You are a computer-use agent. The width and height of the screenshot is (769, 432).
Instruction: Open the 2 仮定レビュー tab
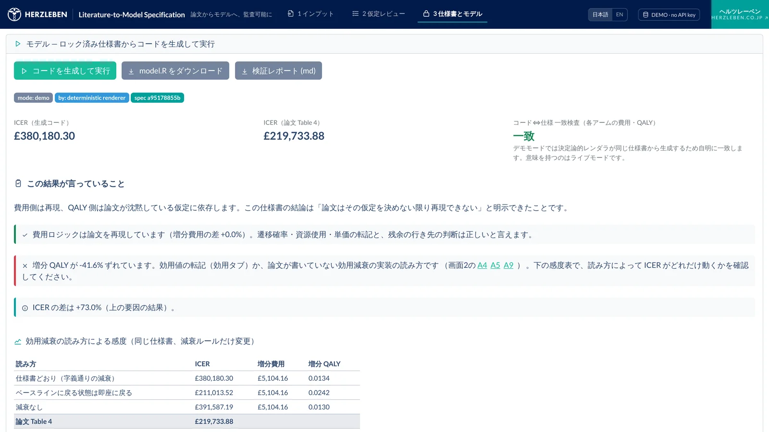tap(379, 14)
